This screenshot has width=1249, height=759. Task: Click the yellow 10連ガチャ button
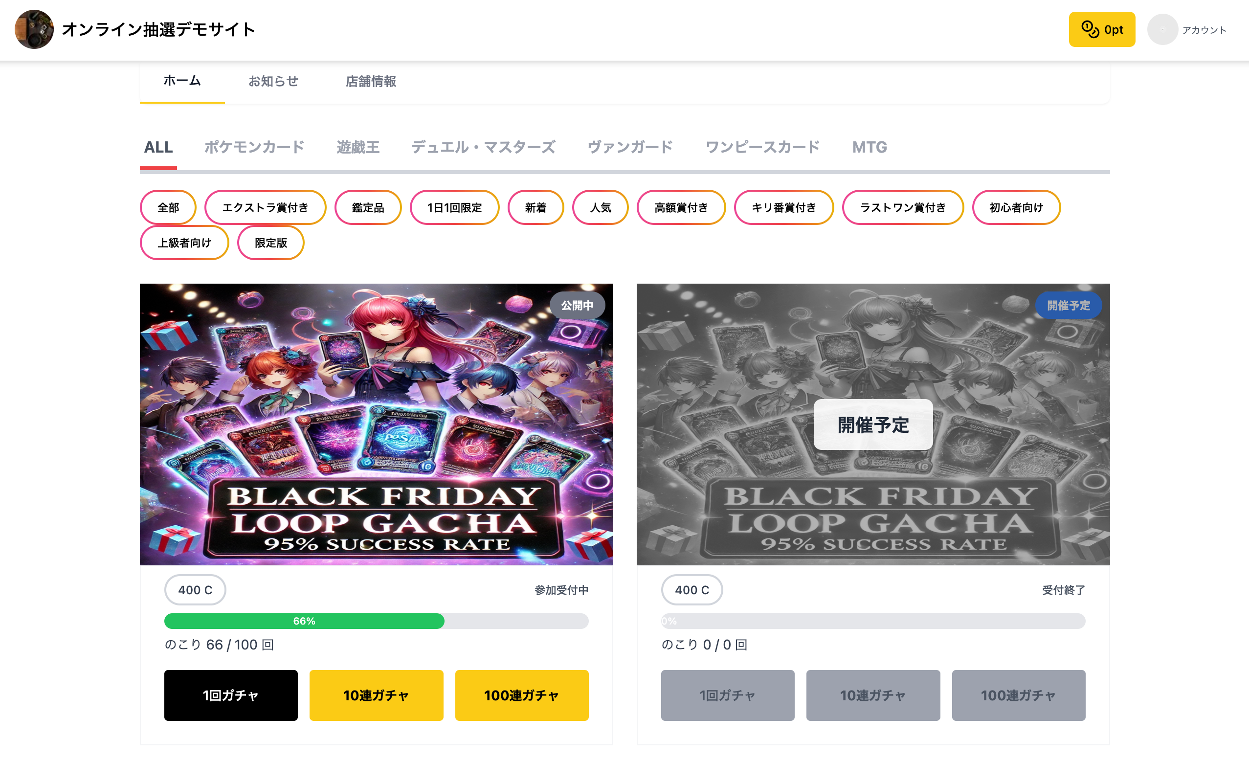[376, 695]
